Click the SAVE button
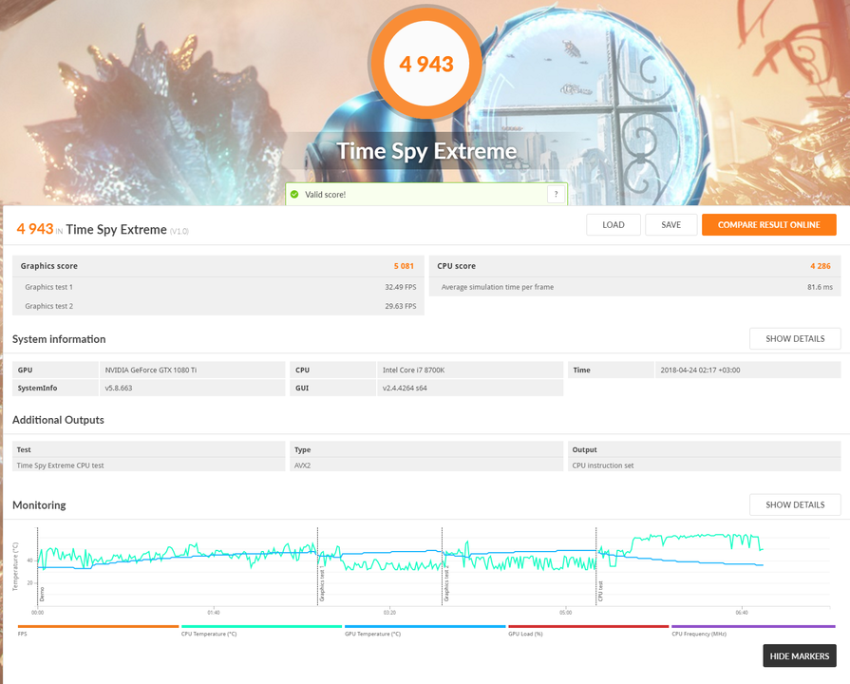This screenshot has height=684, width=850. [671, 224]
